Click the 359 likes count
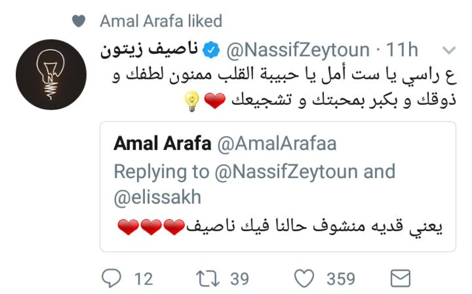472x294 pixels. coord(340,279)
